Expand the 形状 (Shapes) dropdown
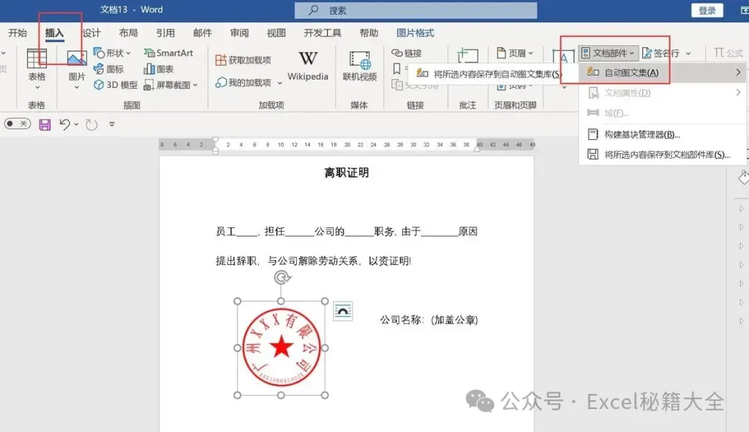 pos(128,53)
